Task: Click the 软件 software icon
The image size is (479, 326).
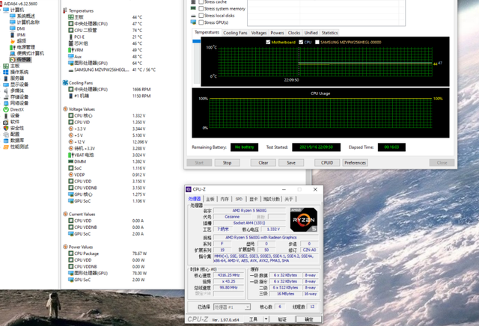Action: click(x=6, y=122)
